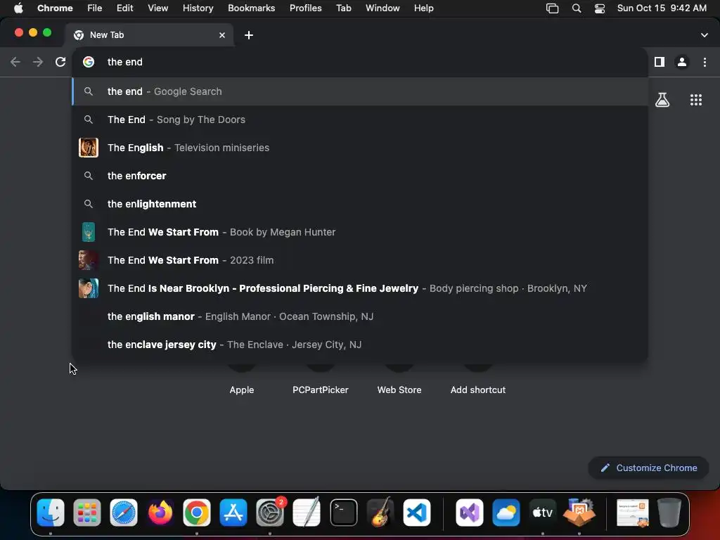Image resolution: width=720 pixels, height=540 pixels.
Task: Click in the address bar text field
Action: click(x=360, y=62)
